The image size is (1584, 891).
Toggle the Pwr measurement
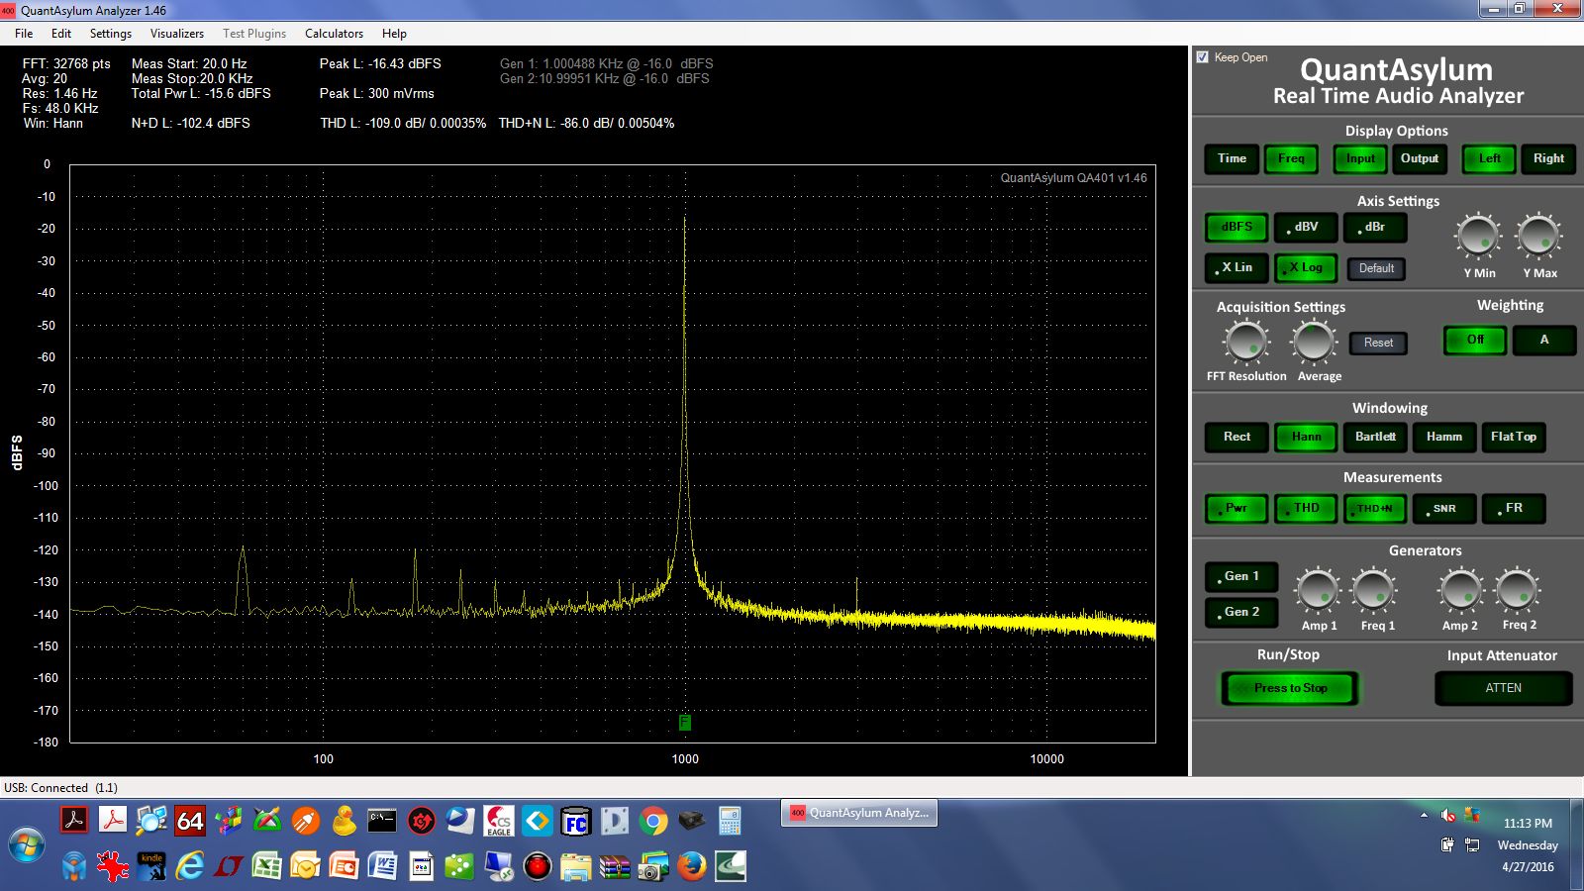point(1237,508)
